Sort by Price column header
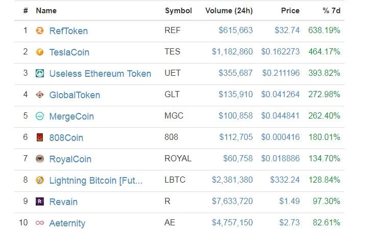The image size is (373, 234). tap(290, 11)
